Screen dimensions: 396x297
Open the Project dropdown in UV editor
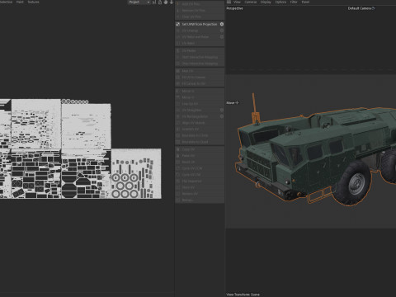tap(139, 2)
